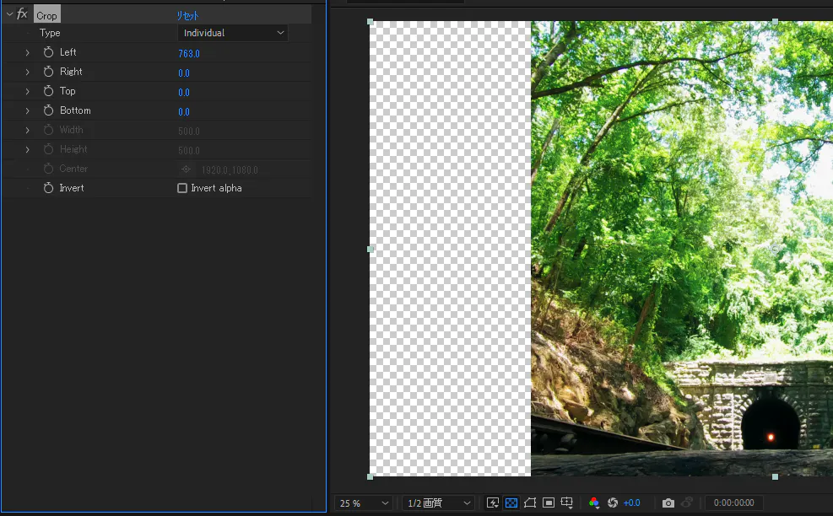
Task: Click the Top property stopwatch
Action: tap(48, 91)
